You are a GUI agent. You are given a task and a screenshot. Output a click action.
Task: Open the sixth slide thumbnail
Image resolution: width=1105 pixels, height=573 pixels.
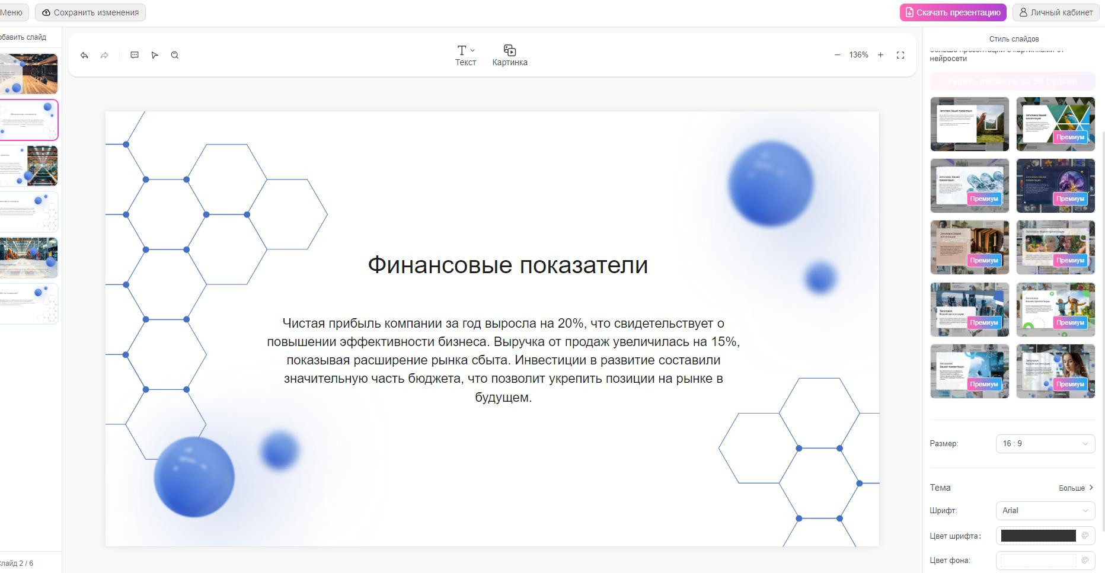[28, 303]
